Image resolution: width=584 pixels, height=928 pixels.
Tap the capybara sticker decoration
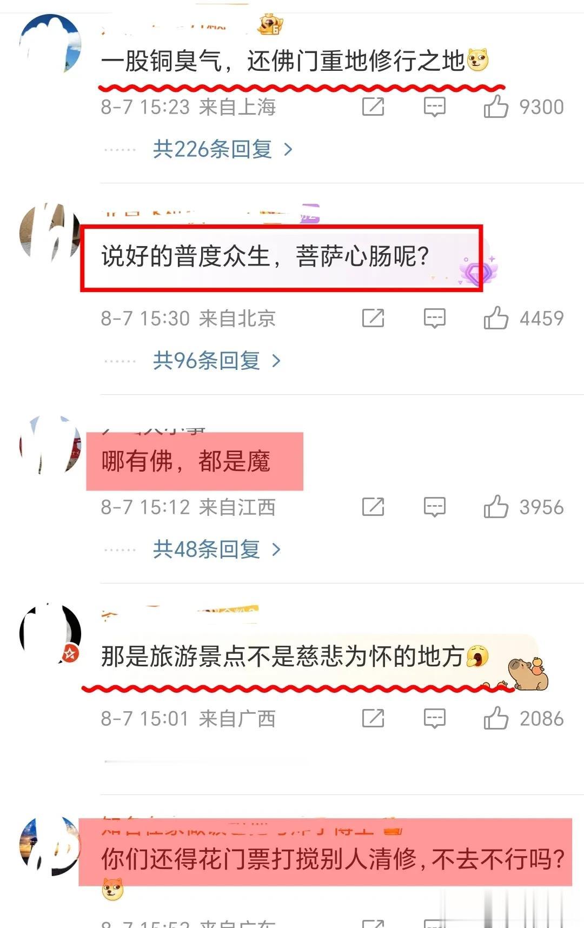[x=528, y=673]
